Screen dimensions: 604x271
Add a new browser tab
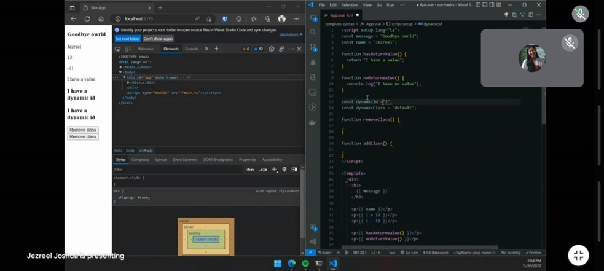[160, 8]
